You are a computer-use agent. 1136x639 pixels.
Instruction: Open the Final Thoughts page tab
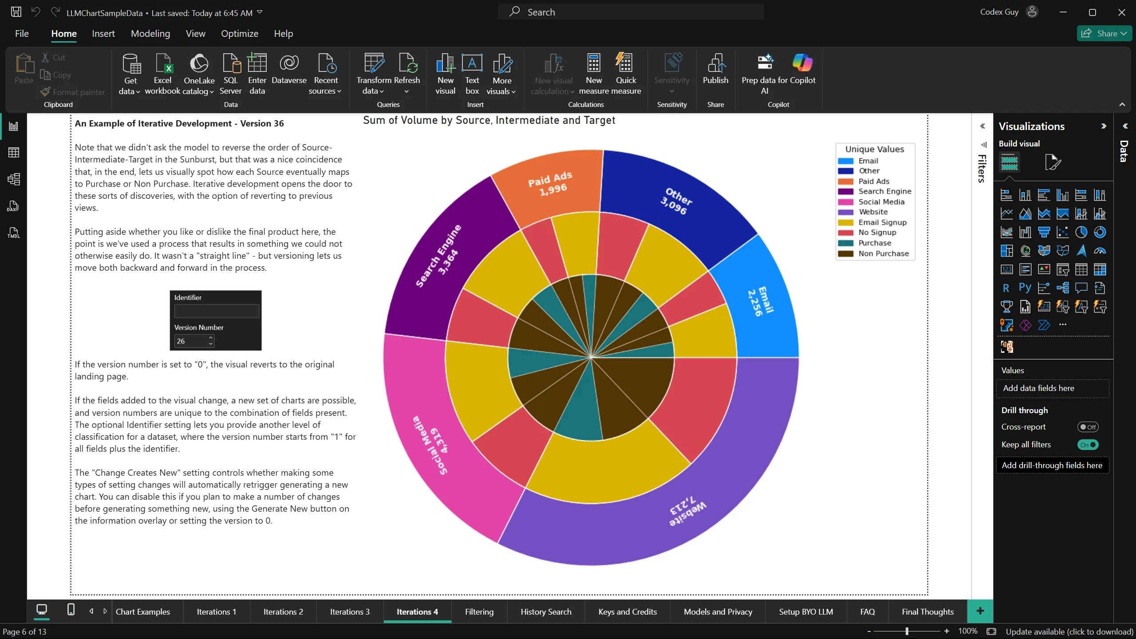[x=927, y=611]
